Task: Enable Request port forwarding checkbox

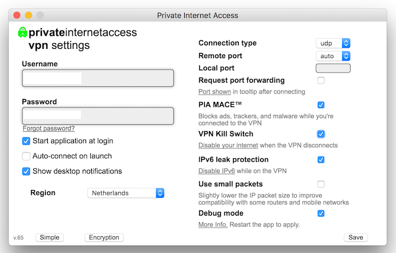Action: [321, 80]
